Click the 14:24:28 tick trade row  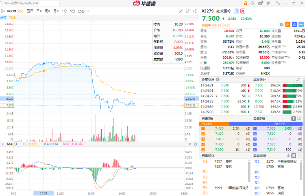[225, 101]
